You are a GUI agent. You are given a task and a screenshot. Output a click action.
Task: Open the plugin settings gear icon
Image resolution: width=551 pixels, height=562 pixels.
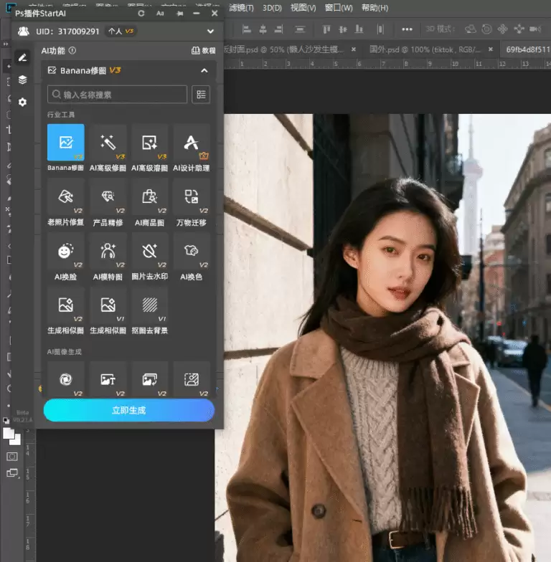coord(23,102)
